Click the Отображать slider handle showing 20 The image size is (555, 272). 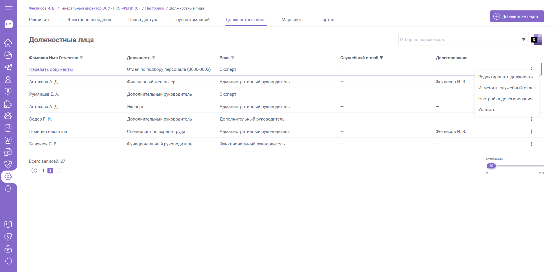pos(491,166)
